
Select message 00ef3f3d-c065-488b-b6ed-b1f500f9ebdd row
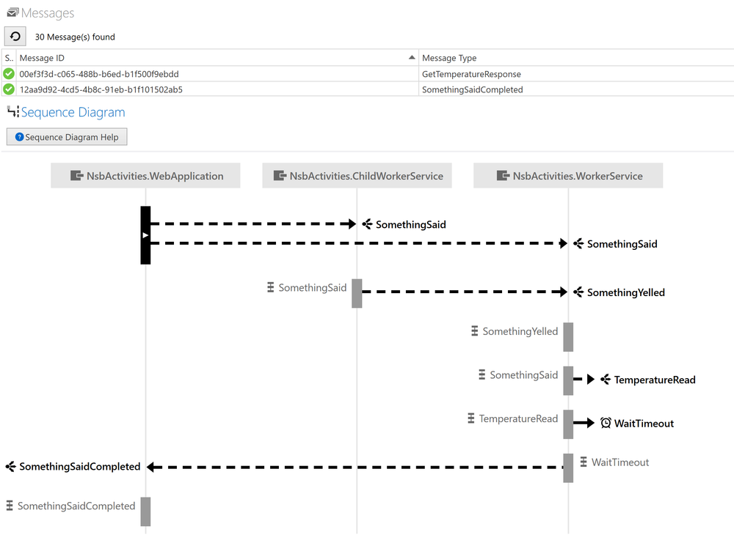point(99,74)
